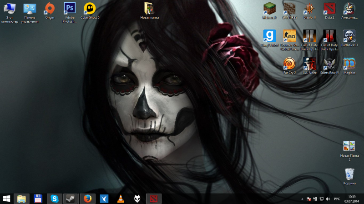Open File Explorer from the taskbar
The height and width of the screenshot is (204, 364).
tap(21, 199)
